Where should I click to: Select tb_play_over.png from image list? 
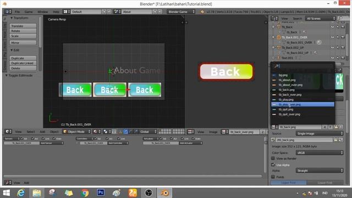[302, 105]
